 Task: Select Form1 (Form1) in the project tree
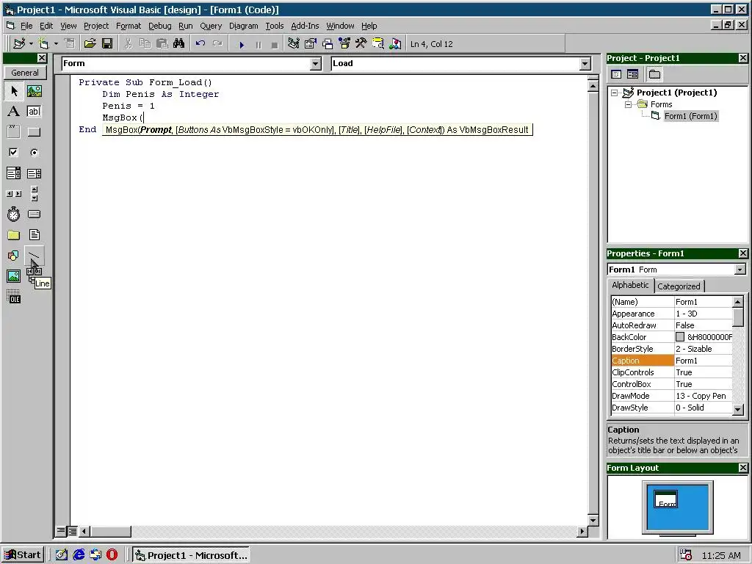[690, 116]
